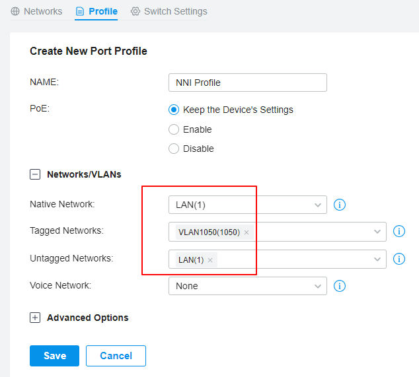Cancel creating the port profile

pos(116,356)
